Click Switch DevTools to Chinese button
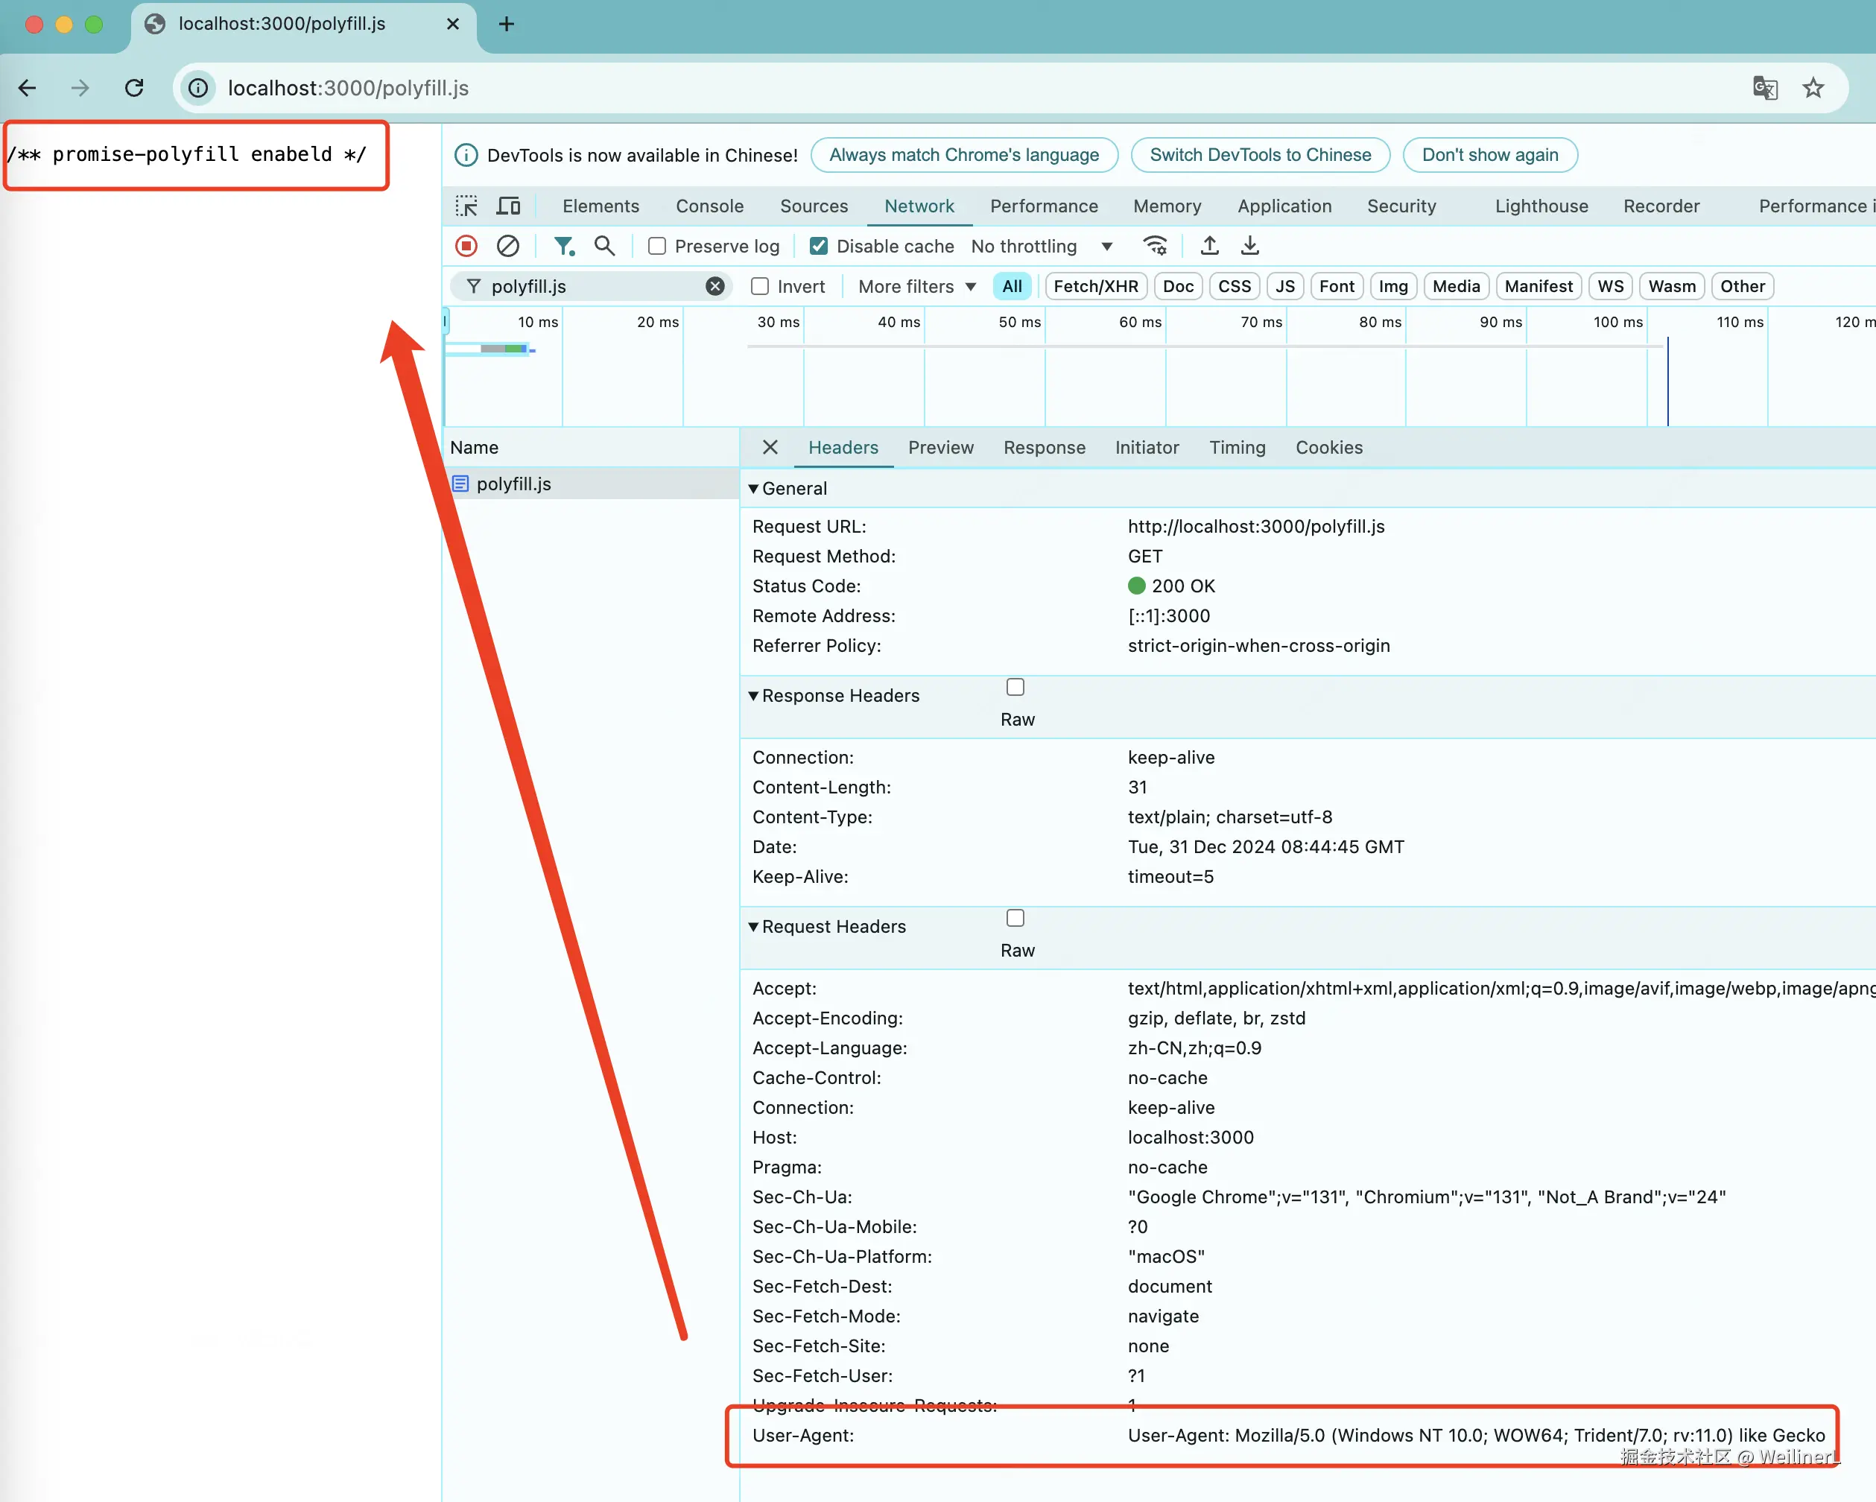This screenshot has width=1876, height=1502. (x=1260, y=155)
